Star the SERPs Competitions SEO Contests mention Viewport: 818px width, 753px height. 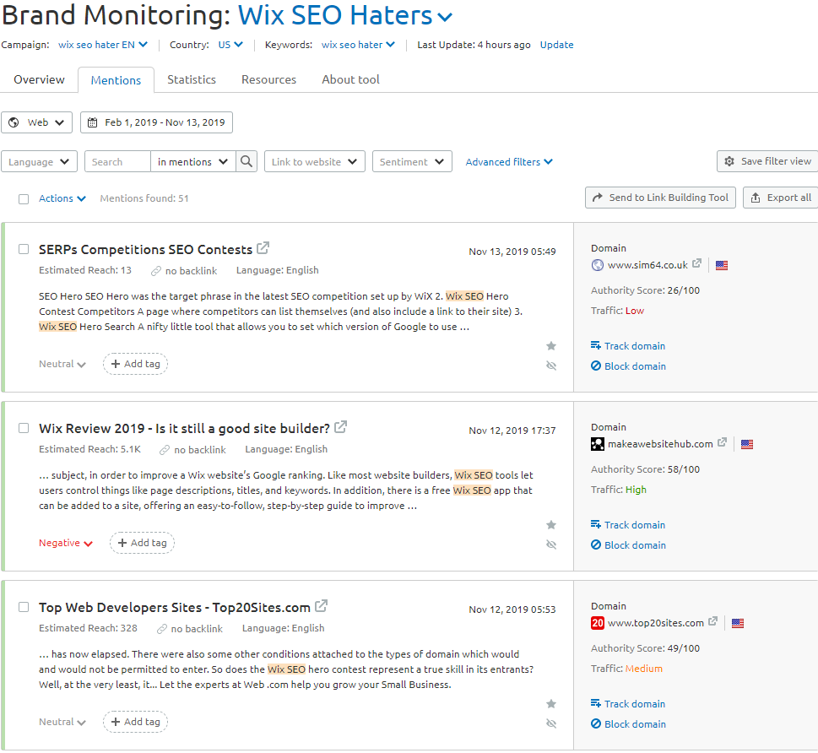551,345
